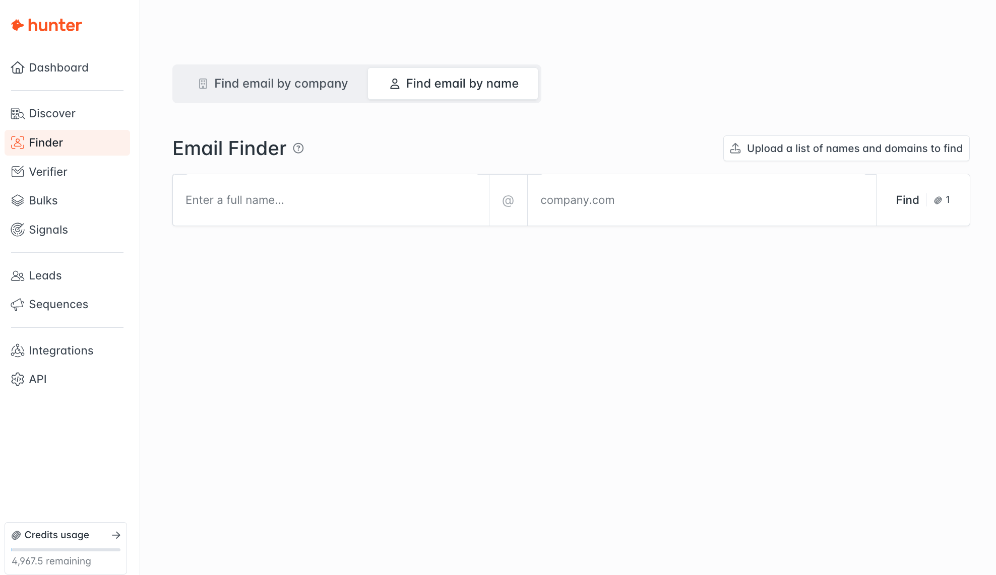
Task: Focus the full name input field
Action: tap(331, 200)
